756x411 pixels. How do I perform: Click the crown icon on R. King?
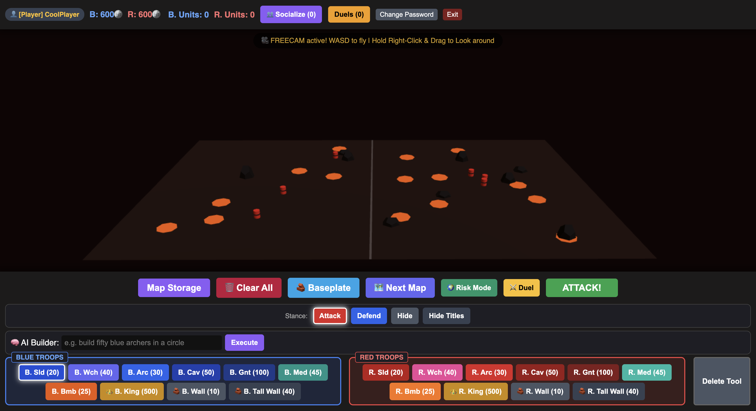coord(453,391)
